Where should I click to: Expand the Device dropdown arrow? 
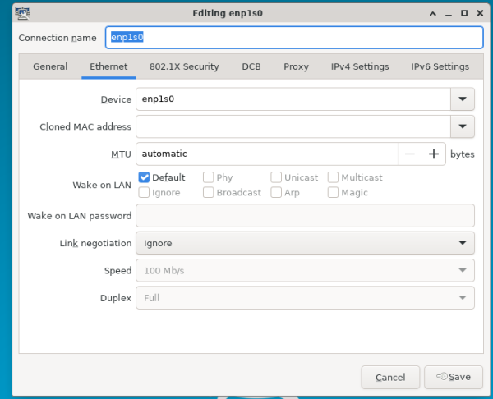click(x=463, y=99)
